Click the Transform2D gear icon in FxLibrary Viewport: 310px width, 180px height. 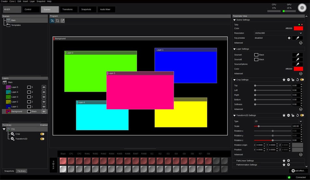pyautogui.click(x=12, y=139)
